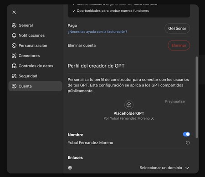Screen dimensions: 205x177
Task: Click the Yubal Fernandez Moreno name value
Action: pyautogui.click(x=90, y=143)
